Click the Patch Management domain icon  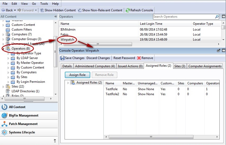coord(4,124)
